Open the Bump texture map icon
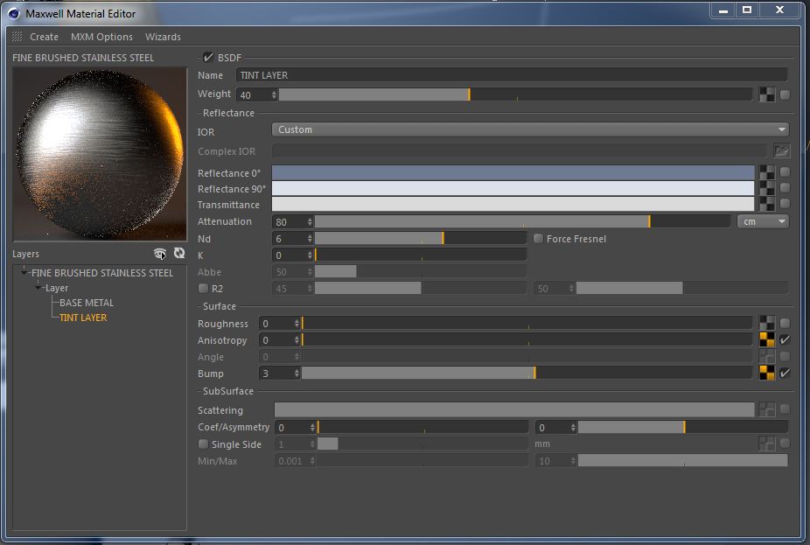 pos(766,374)
